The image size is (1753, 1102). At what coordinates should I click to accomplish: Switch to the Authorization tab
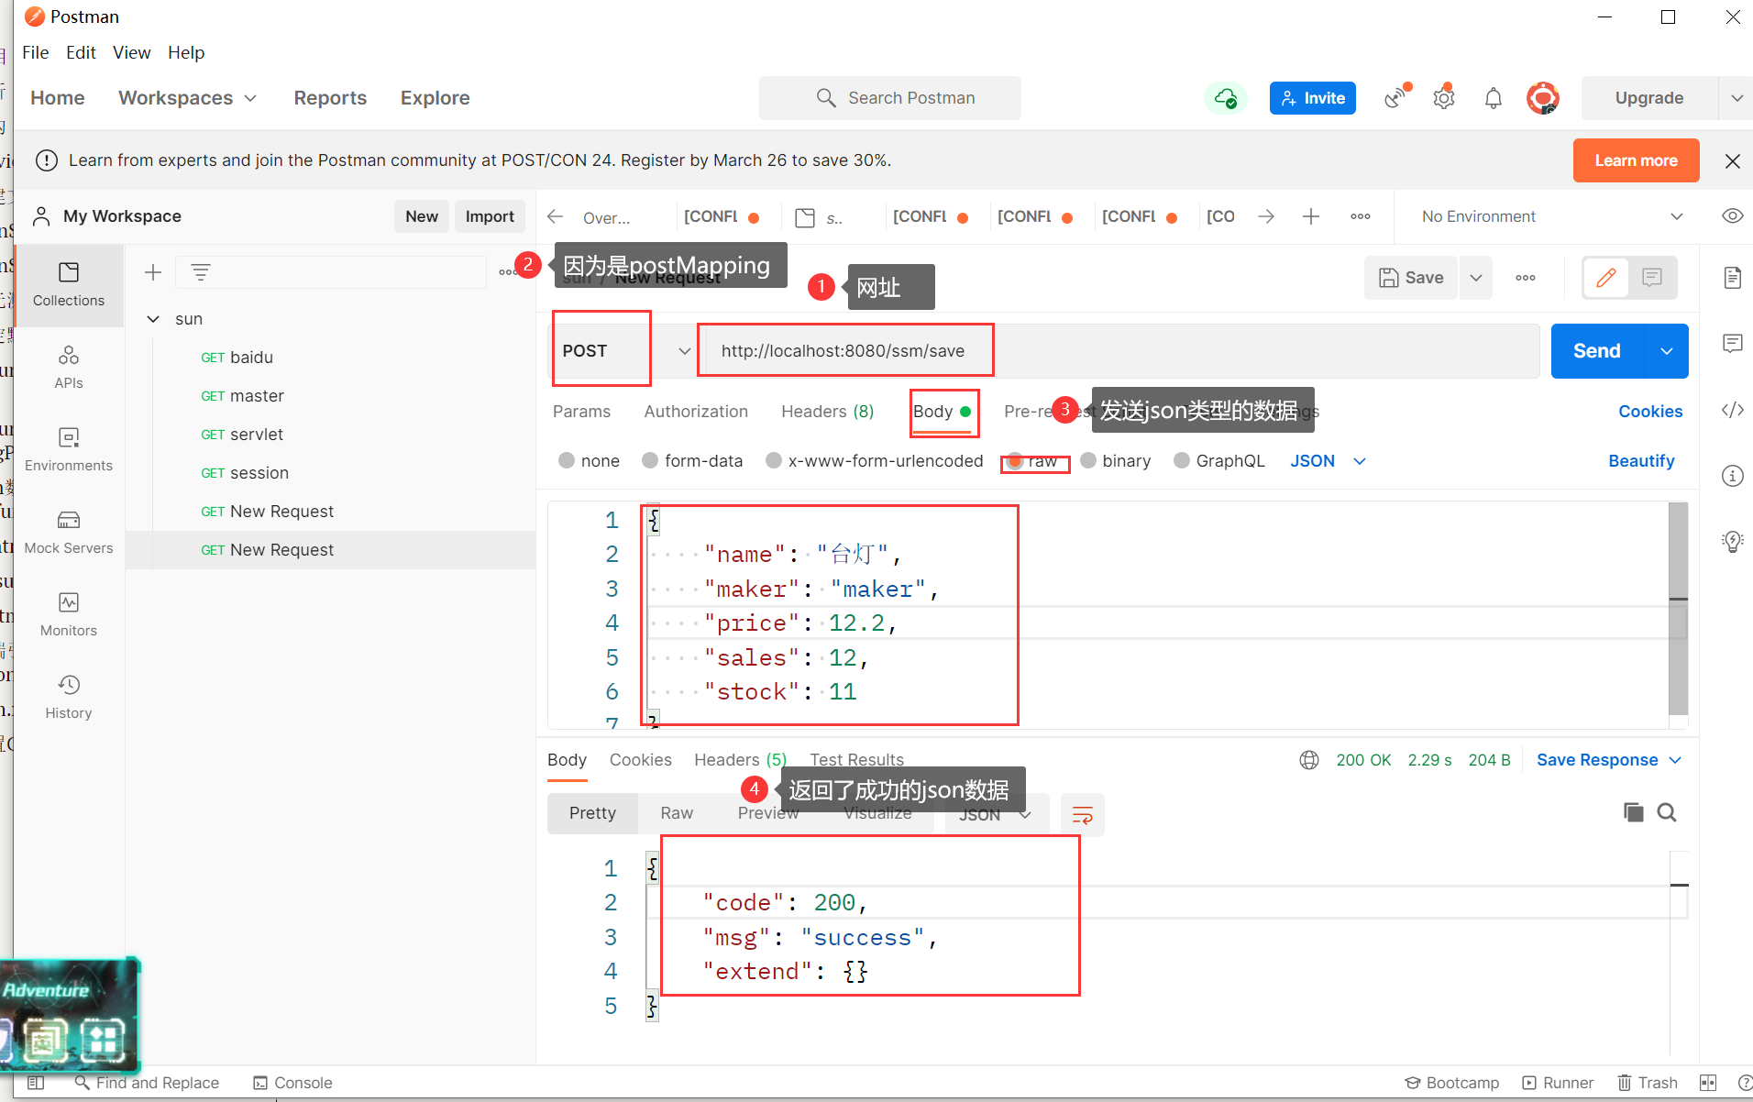point(696,412)
